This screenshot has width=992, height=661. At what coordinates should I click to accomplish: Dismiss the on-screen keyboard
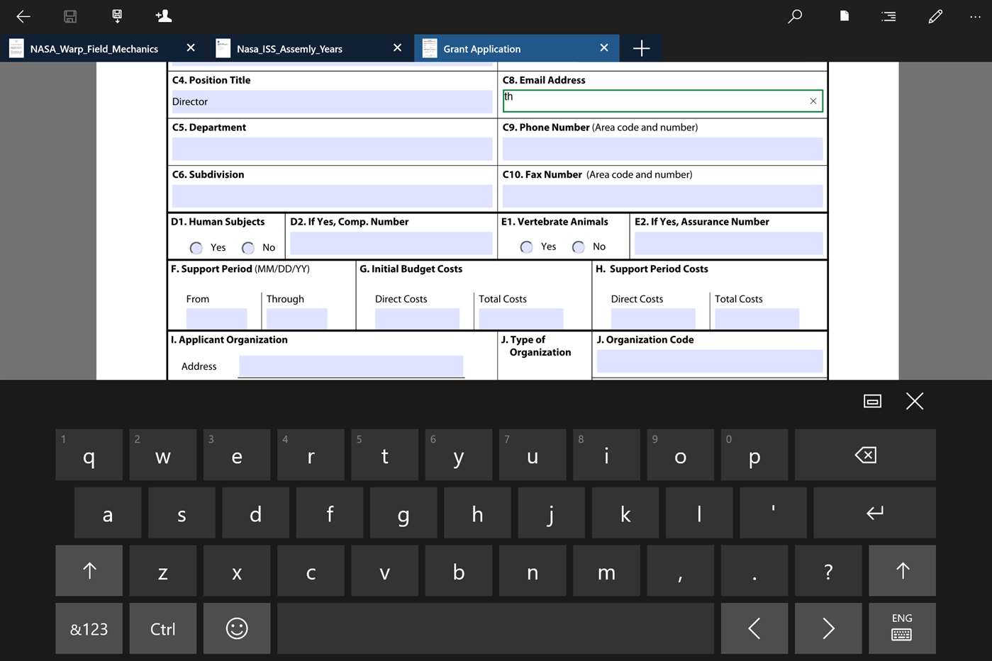[x=914, y=401]
